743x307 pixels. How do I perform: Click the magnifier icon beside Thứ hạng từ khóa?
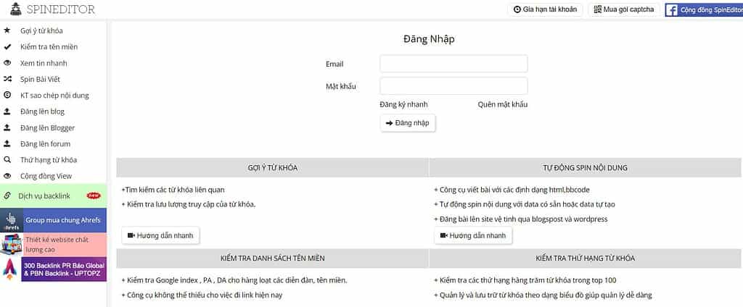(7, 160)
